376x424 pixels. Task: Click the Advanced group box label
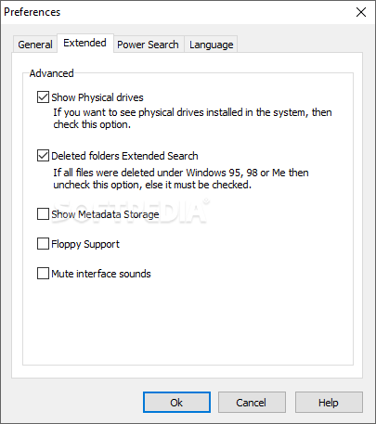51,73
